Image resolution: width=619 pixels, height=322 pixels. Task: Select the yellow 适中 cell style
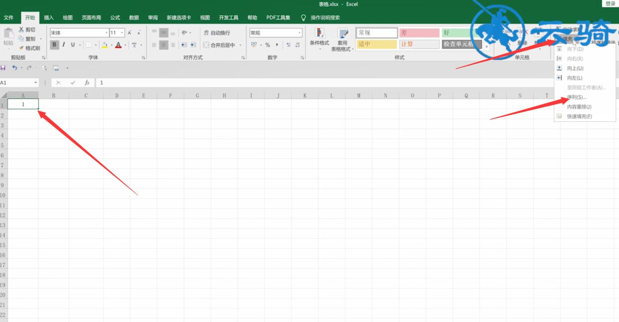[x=376, y=44]
